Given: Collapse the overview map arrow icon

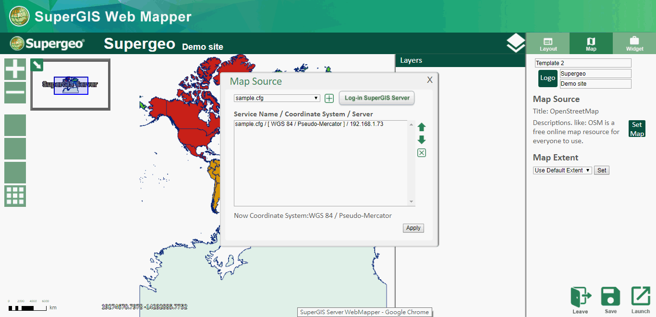Looking at the screenshot, I should 37,65.
